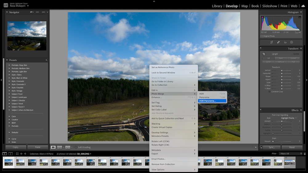Collapse the Navigator panel triangle

point(7,12)
